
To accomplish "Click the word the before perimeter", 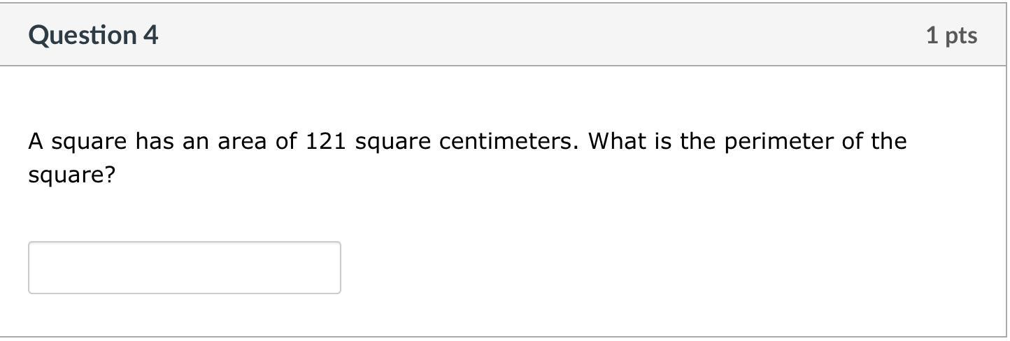I will (x=699, y=142).
